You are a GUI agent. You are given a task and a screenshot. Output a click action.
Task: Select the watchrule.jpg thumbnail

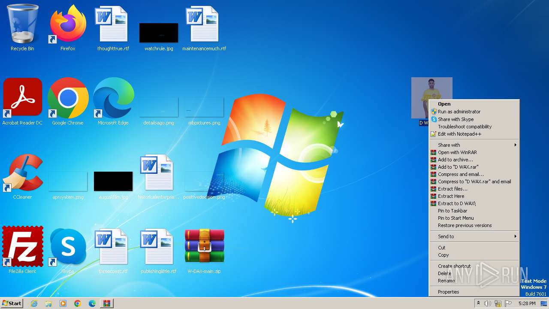[x=159, y=33]
